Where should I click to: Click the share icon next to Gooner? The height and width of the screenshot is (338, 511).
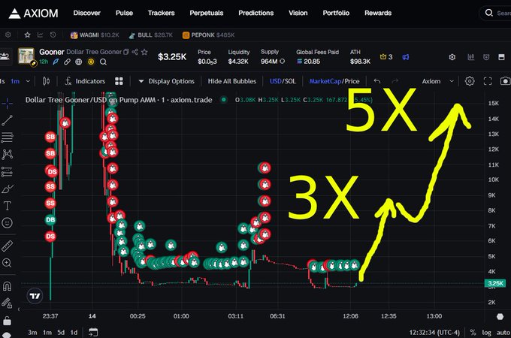[x=135, y=52]
